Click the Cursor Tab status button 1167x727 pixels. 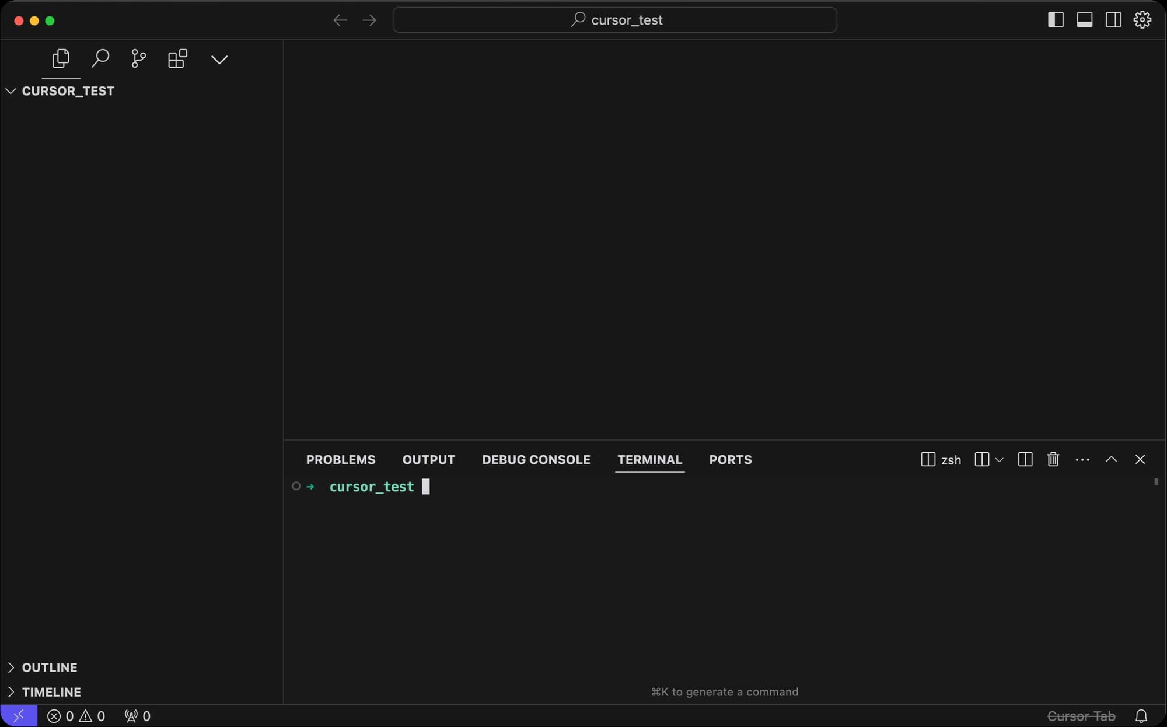[x=1081, y=716]
